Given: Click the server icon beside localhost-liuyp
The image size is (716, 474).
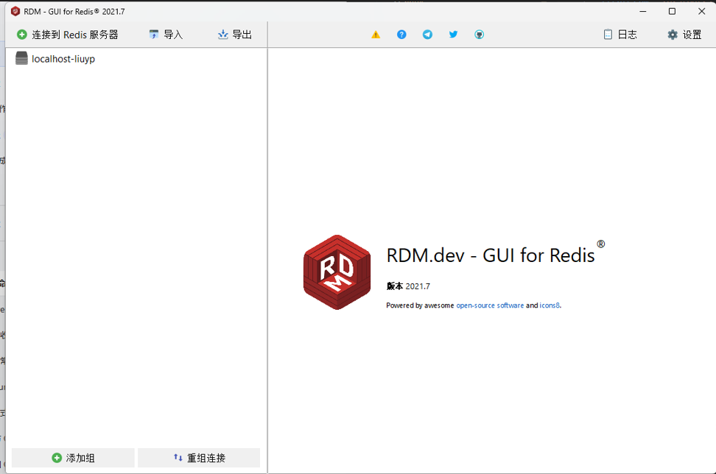Looking at the screenshot, I should click(21, 58).
